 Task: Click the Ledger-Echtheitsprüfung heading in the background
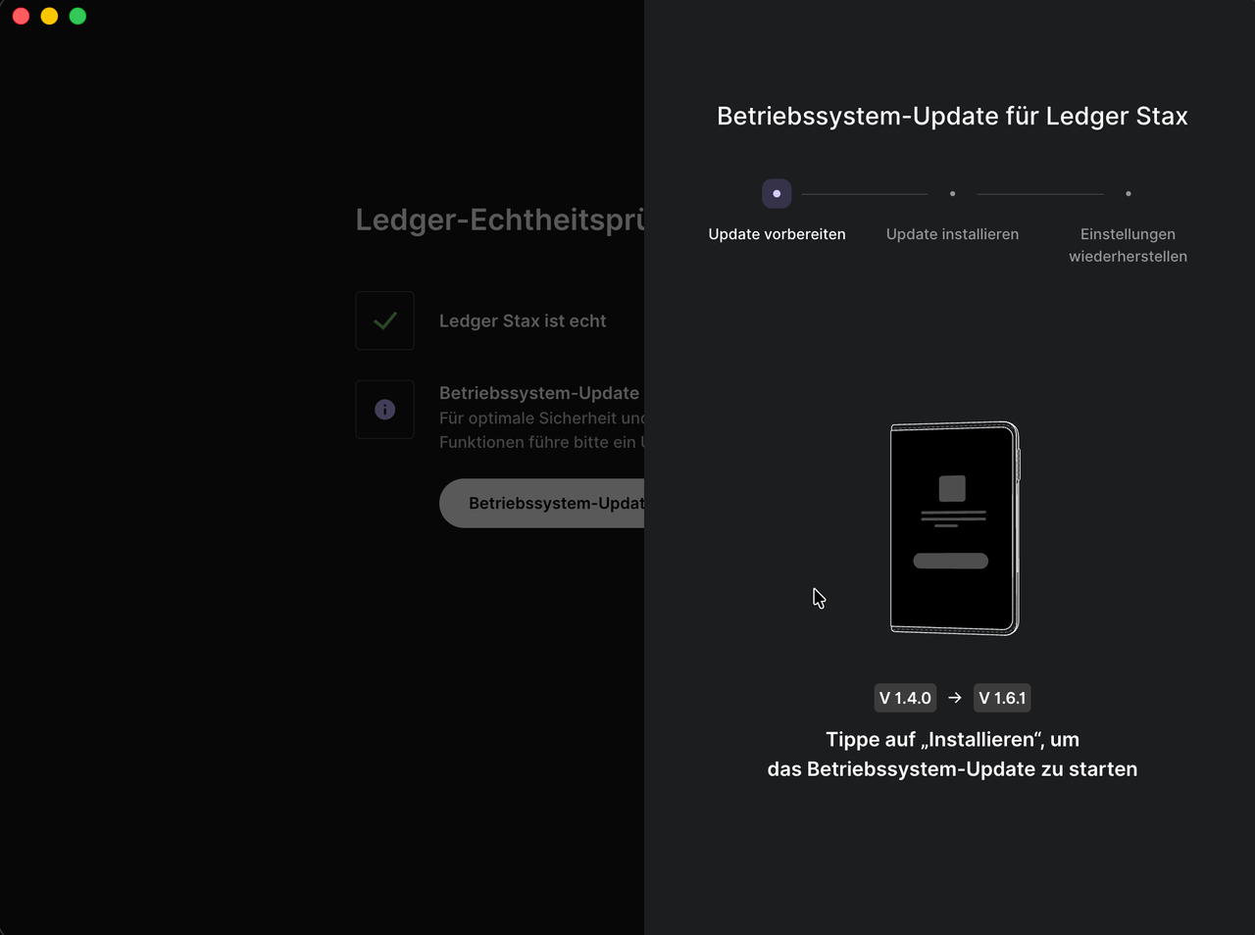point(499,220)
